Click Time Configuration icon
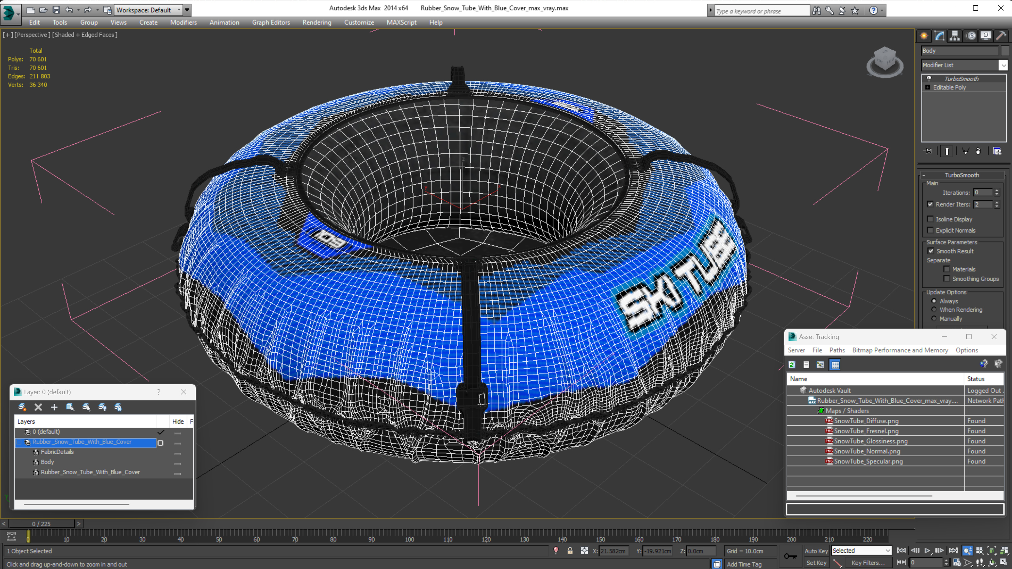This screenshot has width=1012, height=569. click(957, 562)
